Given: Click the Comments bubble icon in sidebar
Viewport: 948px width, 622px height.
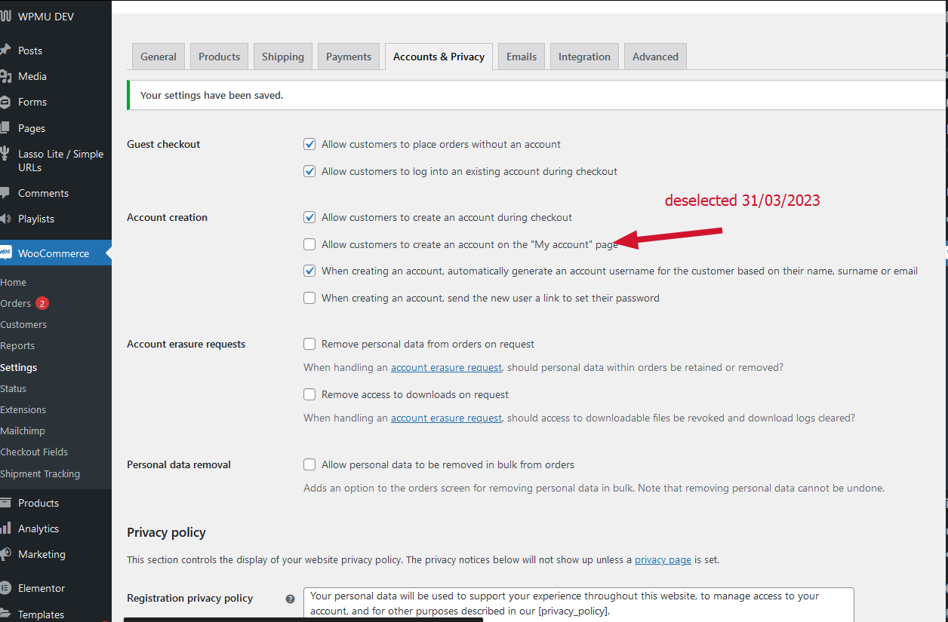Looking at the screenshot, I should coord(6,193).
